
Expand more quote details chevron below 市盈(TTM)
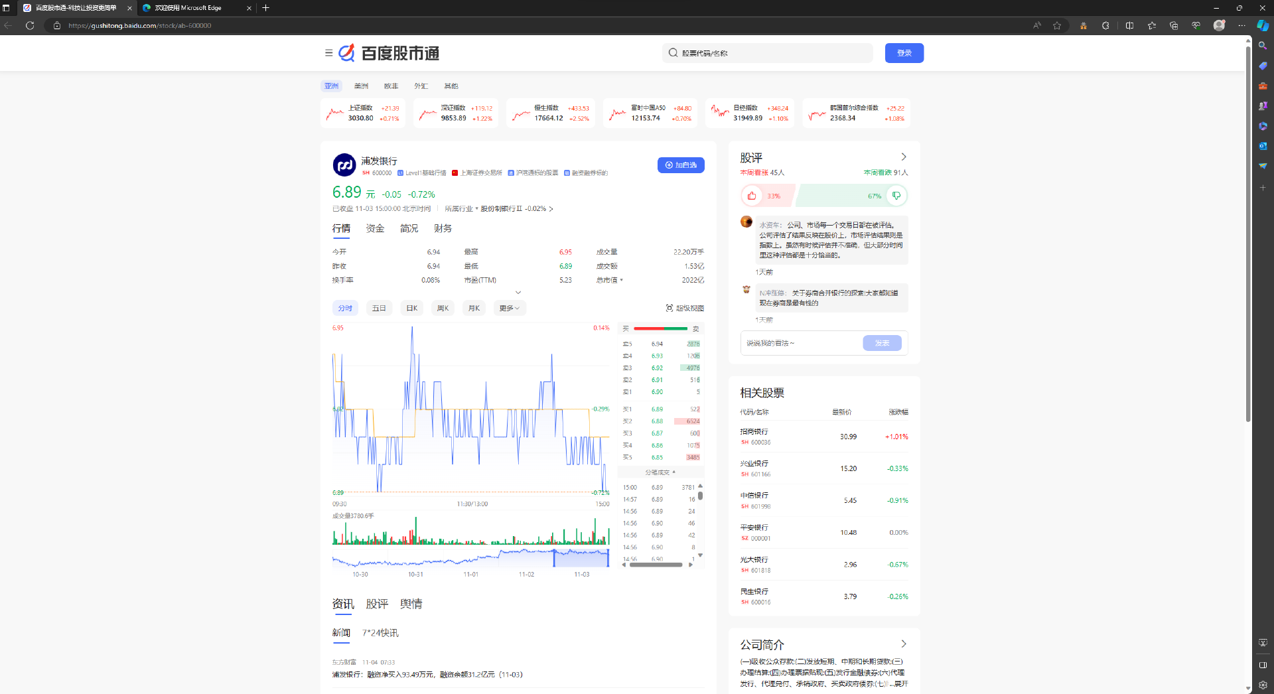click(518, 292)
